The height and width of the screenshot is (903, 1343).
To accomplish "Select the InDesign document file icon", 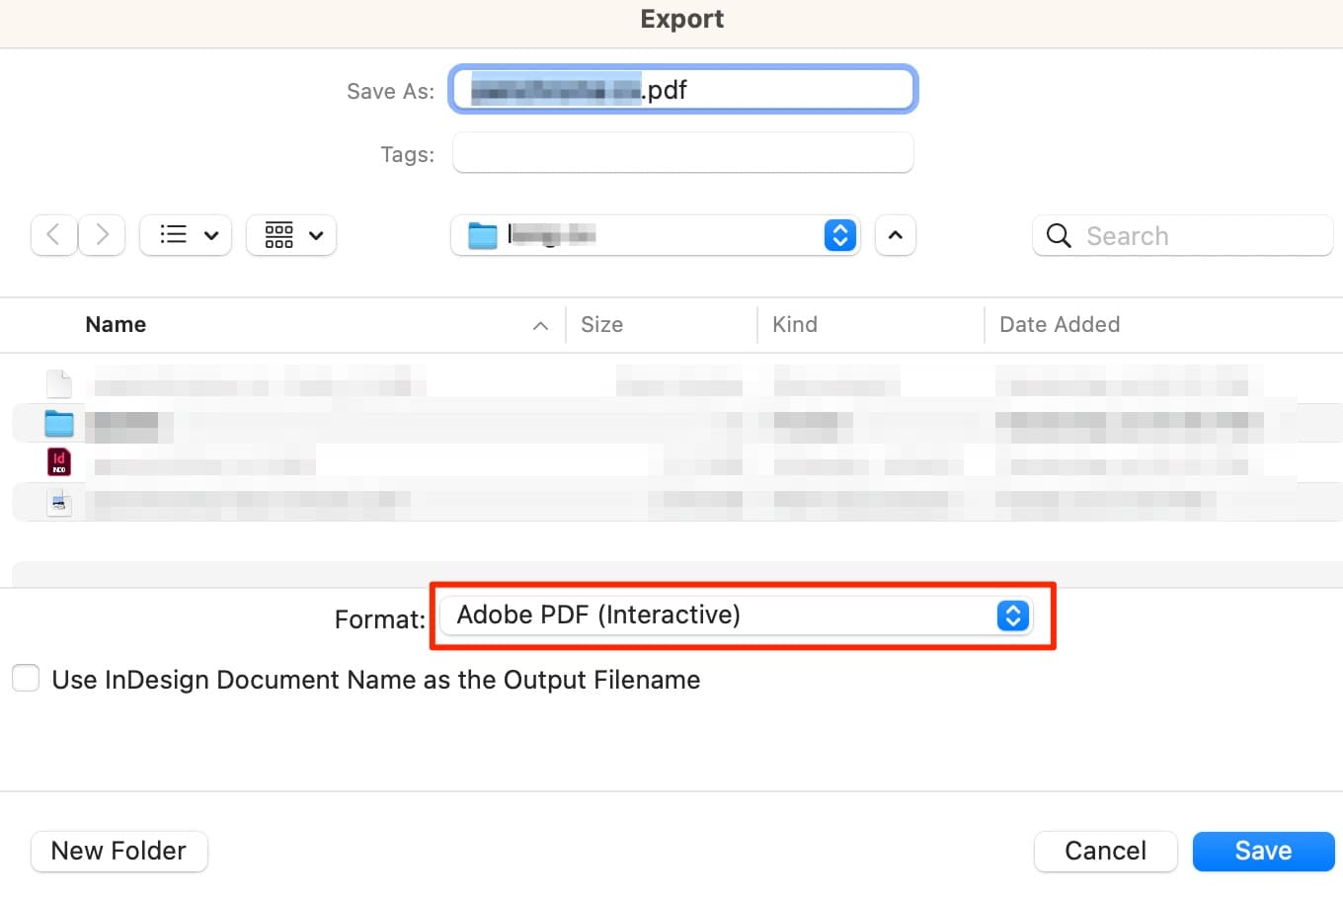I will point(59,461).
